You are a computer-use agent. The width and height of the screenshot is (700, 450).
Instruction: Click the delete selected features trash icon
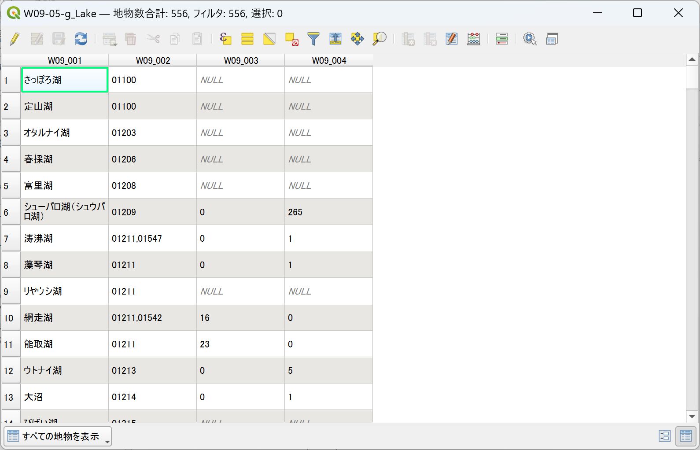click(131, 39)
